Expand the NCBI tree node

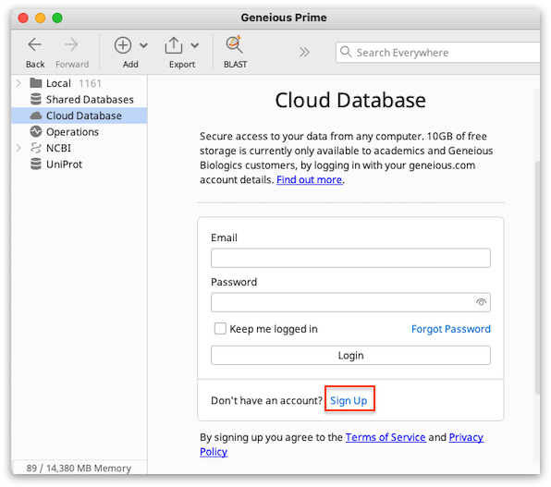click(18, 148)
